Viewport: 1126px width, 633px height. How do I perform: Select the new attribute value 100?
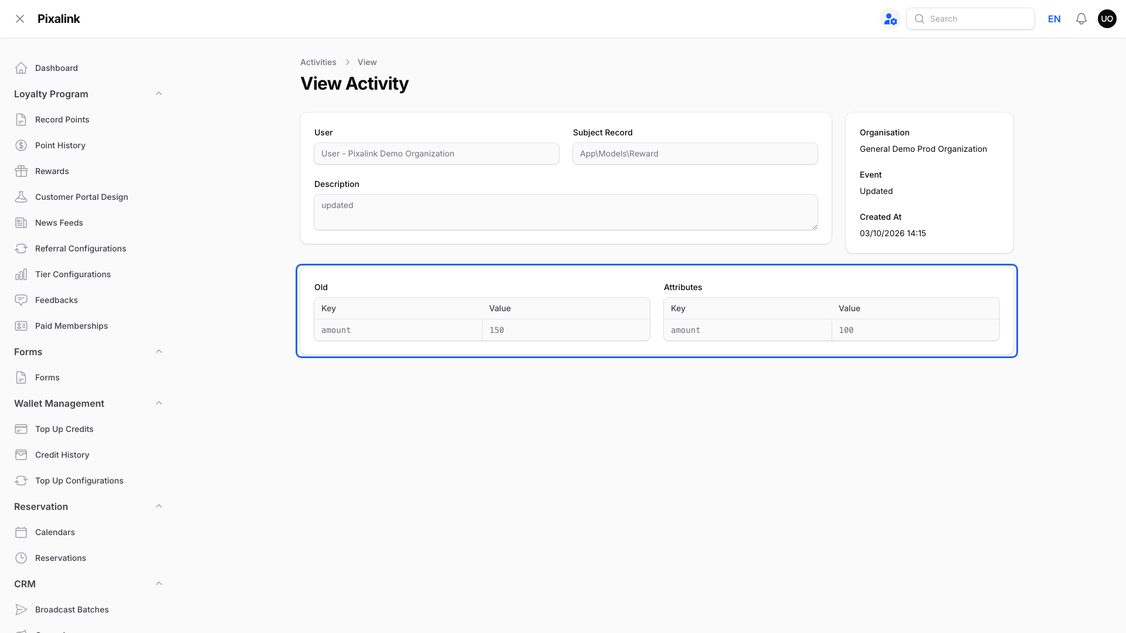[846, 330]
